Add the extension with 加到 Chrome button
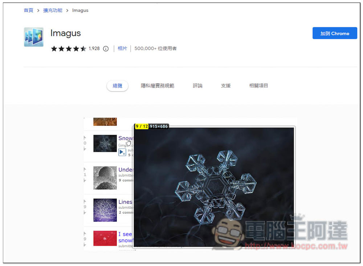The width and height of the screenshot is (363, 266). 335,33
